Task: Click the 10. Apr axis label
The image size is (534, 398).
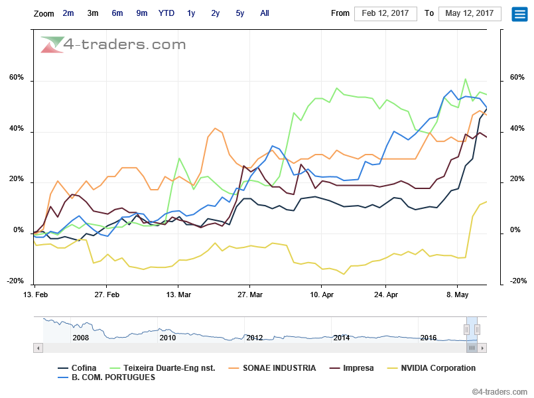Action: pos(322,295)
